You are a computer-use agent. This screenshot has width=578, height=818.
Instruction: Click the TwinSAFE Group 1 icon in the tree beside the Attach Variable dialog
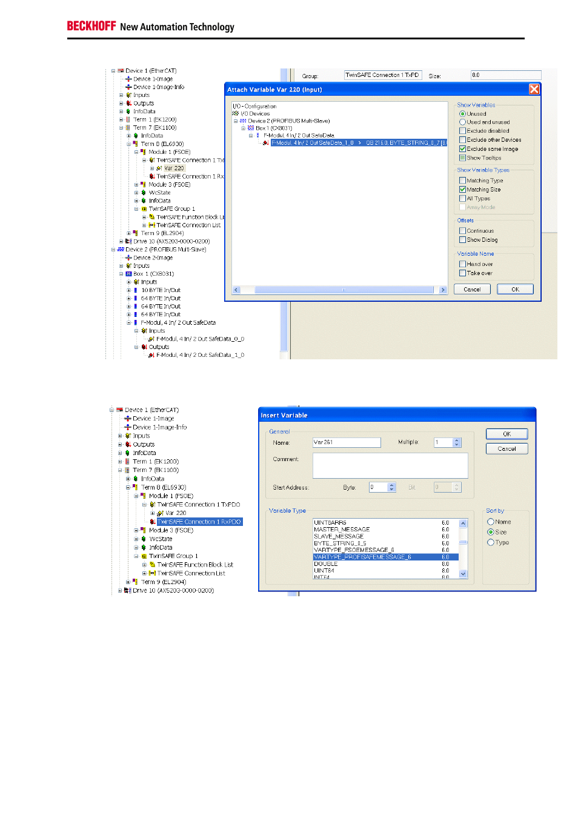tap(144, 209)
